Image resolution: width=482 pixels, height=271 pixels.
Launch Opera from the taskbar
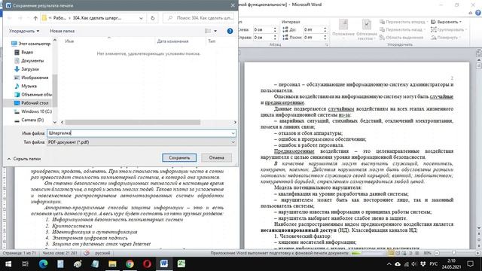147,264
